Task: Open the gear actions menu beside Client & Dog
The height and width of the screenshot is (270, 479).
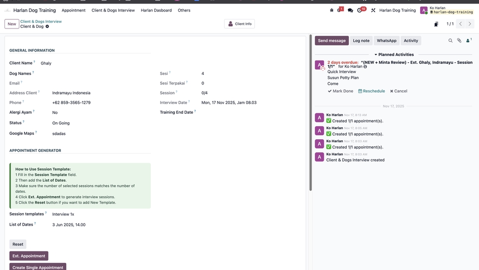Action: click(x=47, y=26)
